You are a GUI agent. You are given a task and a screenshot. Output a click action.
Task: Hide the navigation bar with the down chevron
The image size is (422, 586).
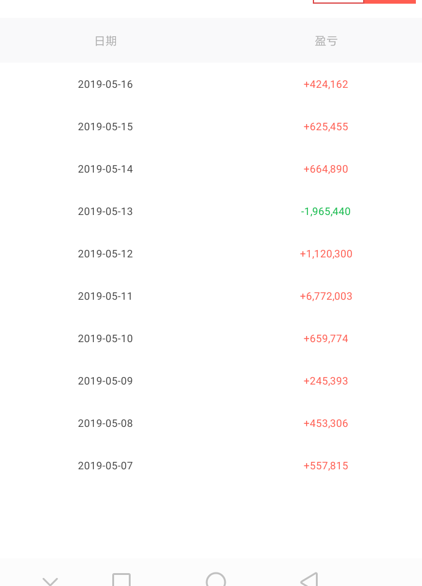[x=50, y=582]
